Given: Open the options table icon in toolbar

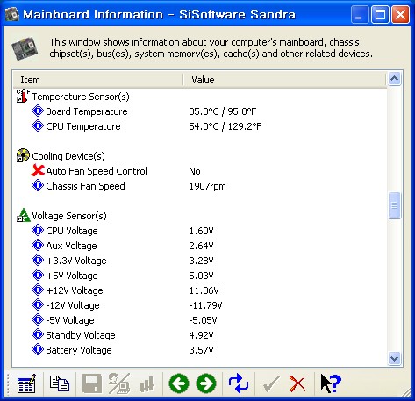Looking at the screenshot, I should (x=26, y=383).
